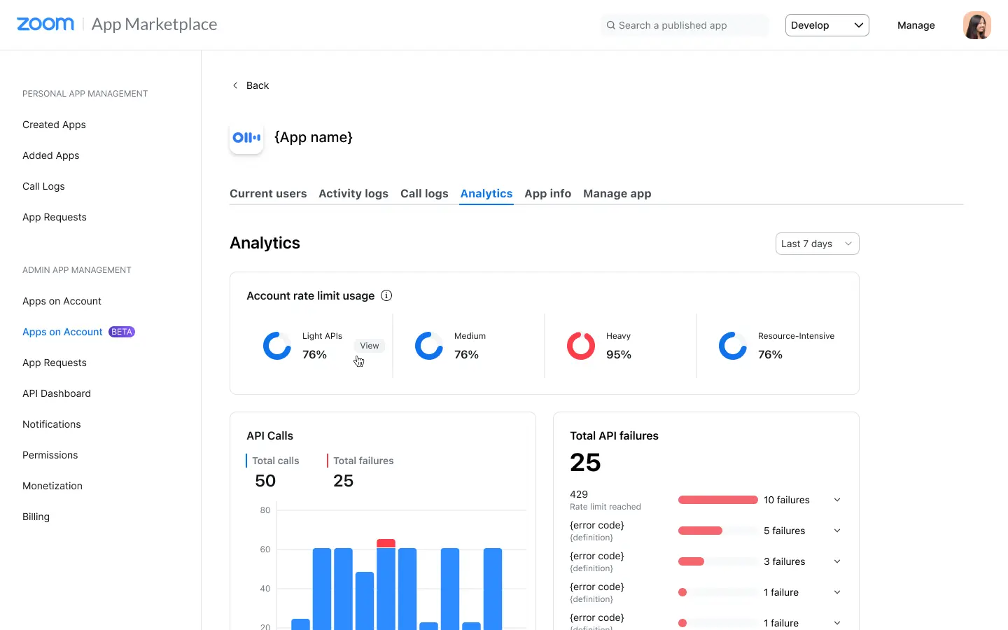Image resolution: width=1008 pixels, height=630 pixels.
Task: Open the Last 7 days dropdown
Action: (x=817, y=243)
